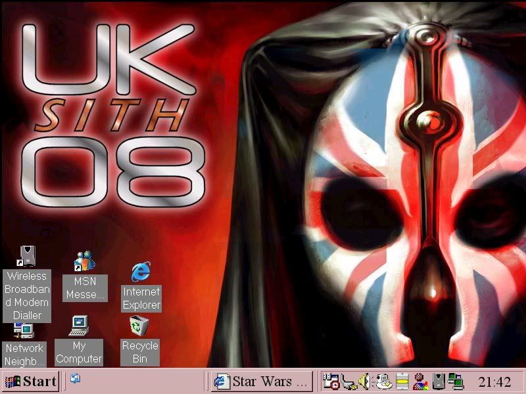
Task: Launch MSN Messenger from the desktop
Action: pyautogui.click(x=85, y=262)
